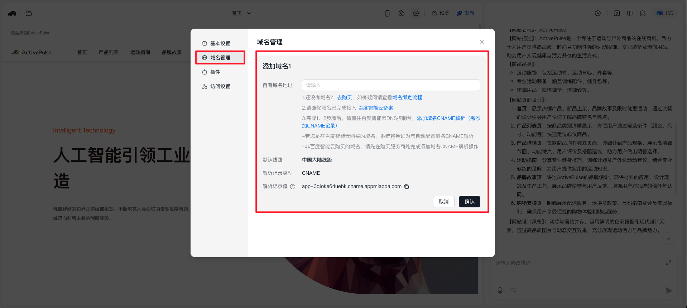Click the 预览 preview button
Image resolution: width=687 pixels, height=308 pixels.
coord(441,13)
